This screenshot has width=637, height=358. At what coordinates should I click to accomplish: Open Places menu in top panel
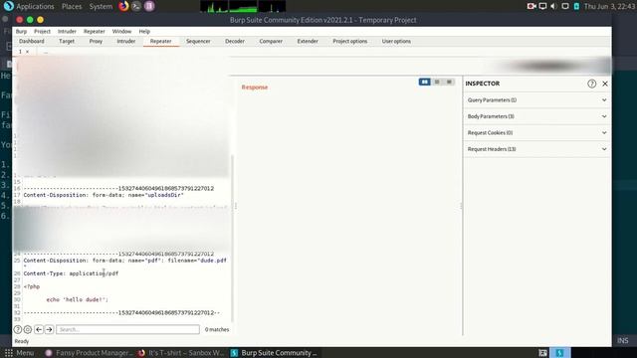72,6
